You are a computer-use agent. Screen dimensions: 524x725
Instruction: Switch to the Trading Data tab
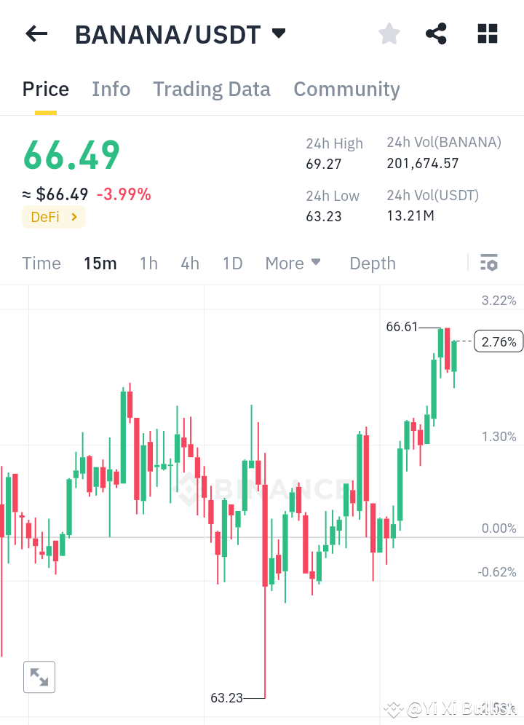pos(212,89)
